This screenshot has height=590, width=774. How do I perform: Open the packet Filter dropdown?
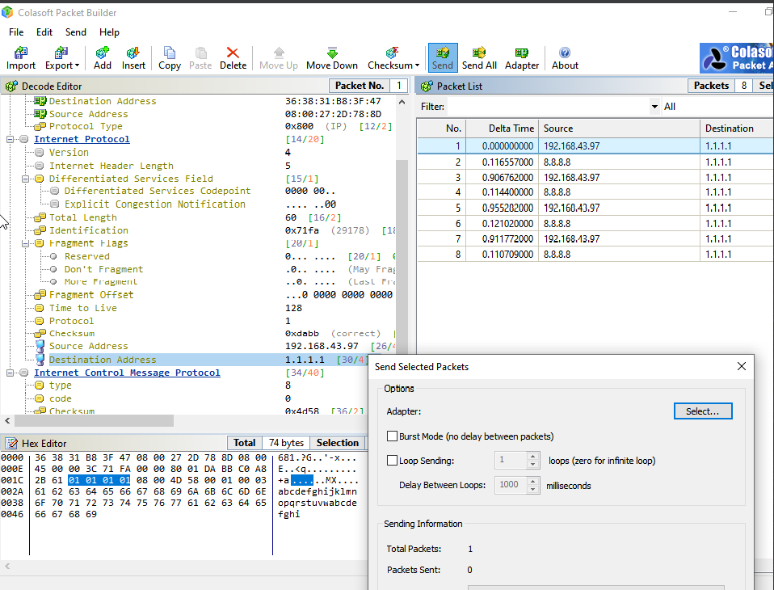tap(654, 107)
